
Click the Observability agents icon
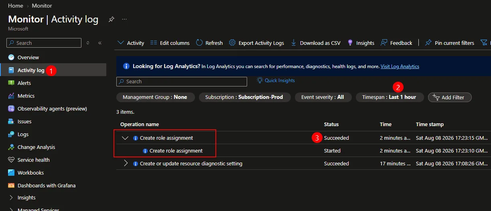pos(11,109)
